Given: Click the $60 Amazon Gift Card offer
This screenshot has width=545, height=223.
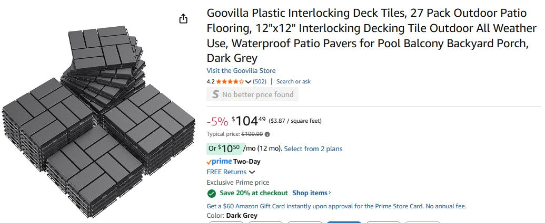Looking at the screenshot, I should point(336,206).
